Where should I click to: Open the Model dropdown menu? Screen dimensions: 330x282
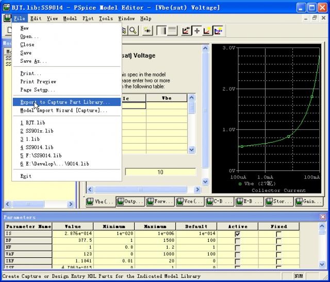[70, 19]
